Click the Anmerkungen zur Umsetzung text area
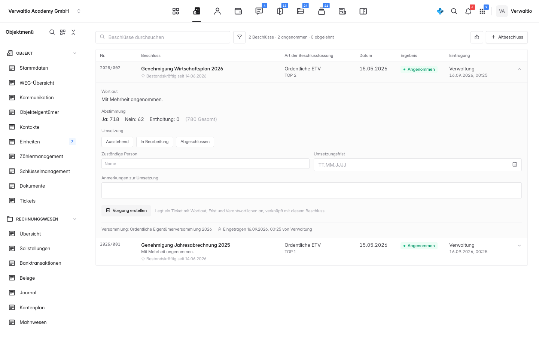 pyautogui.click(x=311, y=191)
